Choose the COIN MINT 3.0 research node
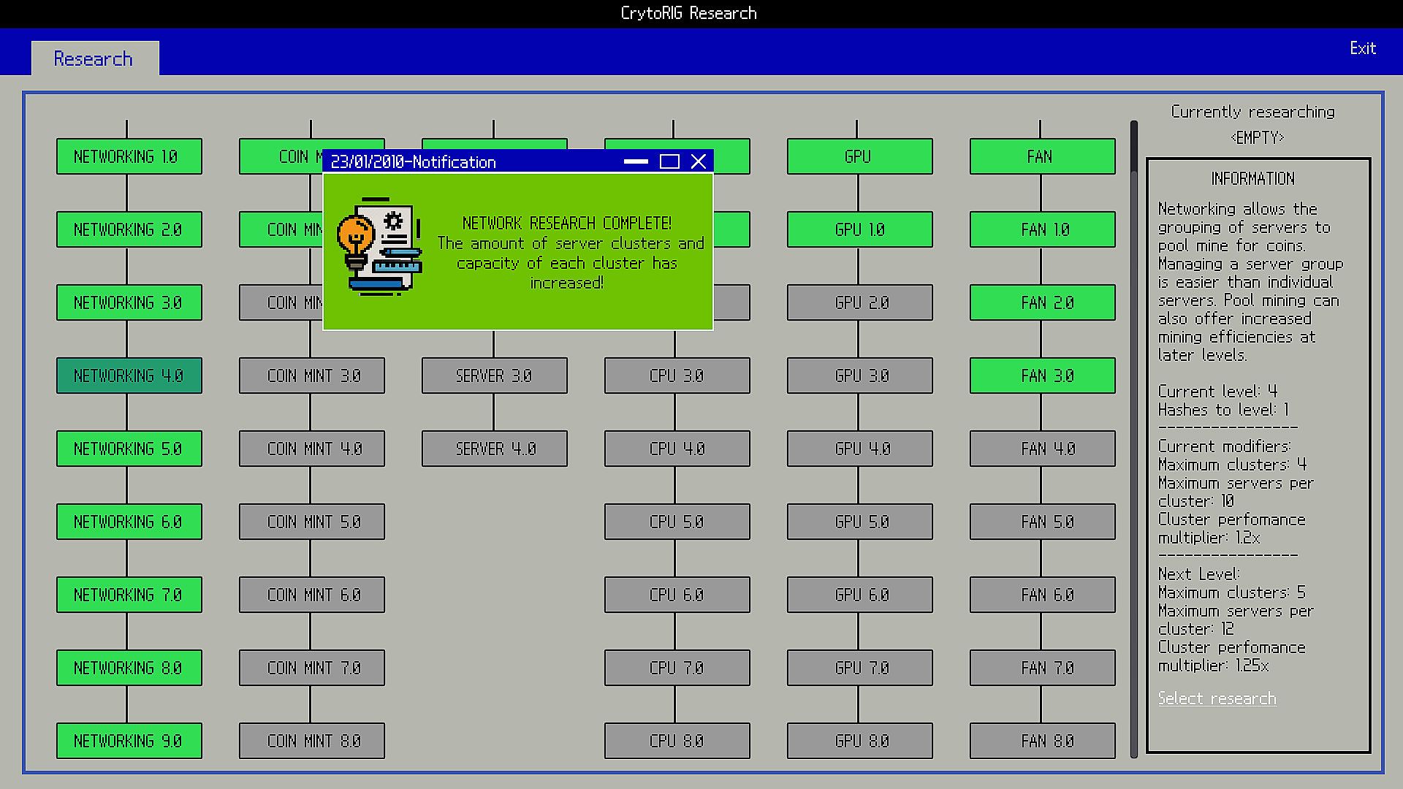The height and width of the screenshot is (789, 1403). [311, 376]
